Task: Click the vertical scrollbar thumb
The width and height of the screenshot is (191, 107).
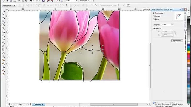Action: point(150,65)
